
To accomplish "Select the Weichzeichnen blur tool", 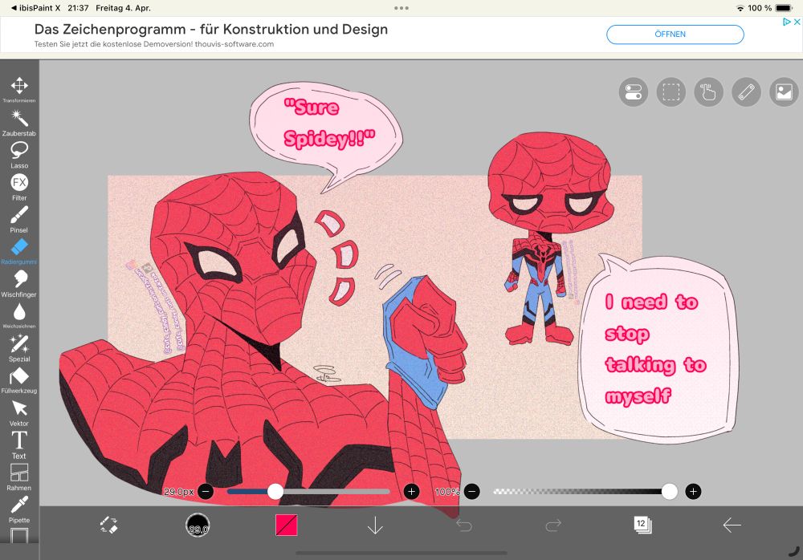I will [19, 316].
